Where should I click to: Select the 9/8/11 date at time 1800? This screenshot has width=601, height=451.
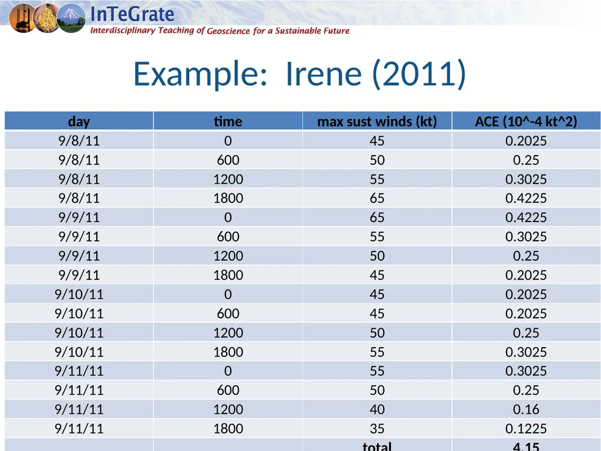click(x=79, y=198)
